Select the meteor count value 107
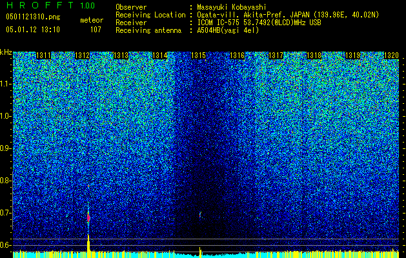Viewport: 406px width, 258px height. pyautogui.click(x=96, y=30)
